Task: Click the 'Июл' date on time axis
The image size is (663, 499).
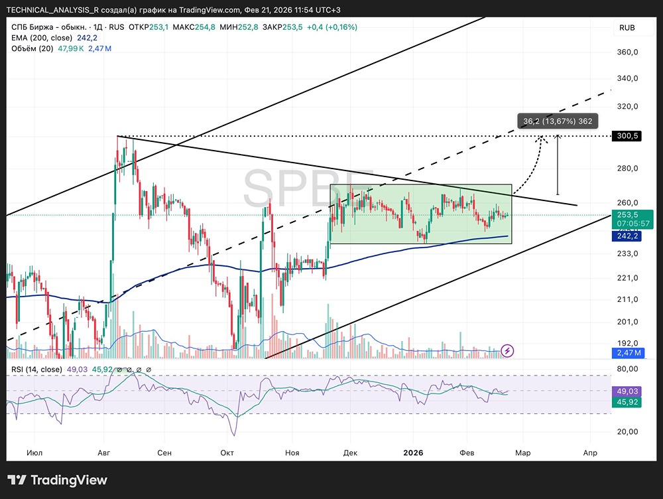Action: pos(34,453)
